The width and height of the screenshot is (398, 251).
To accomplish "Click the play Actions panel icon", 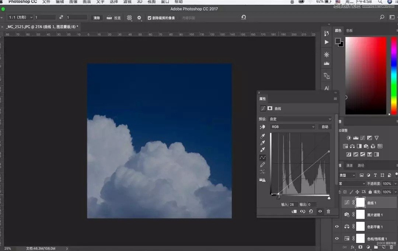I will click(x=327, y=42).
